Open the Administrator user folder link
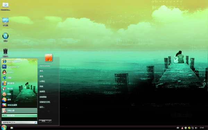This screenshot has height=130, width=208. click(45, 66)
